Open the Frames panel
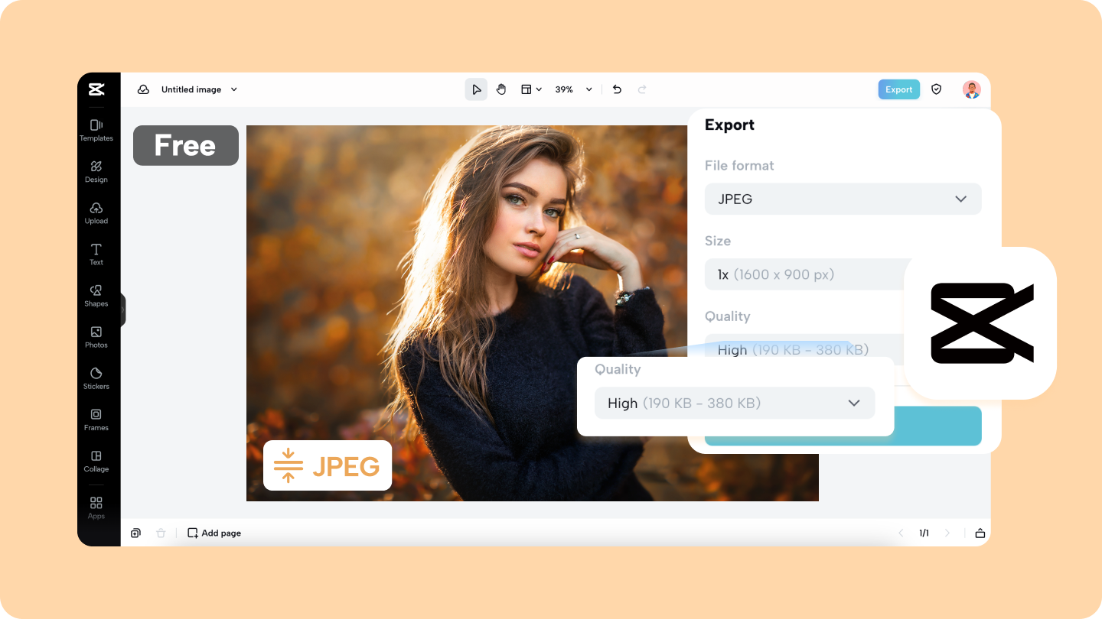1102x619 pixels. (96, 419)
